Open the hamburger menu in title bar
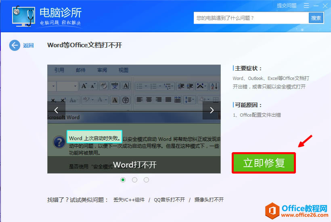This screenshot has height=222, width=331. (x=307, y=6)
